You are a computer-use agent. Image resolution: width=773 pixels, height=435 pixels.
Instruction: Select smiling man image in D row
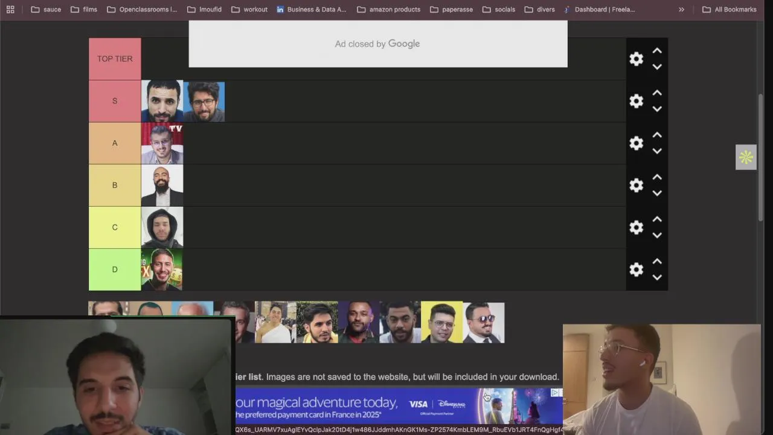pyautogui.click(x=162, y=269)
